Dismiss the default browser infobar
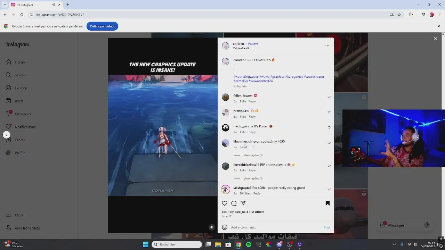This screenshot has height=250, width=445. click(439, 26)
